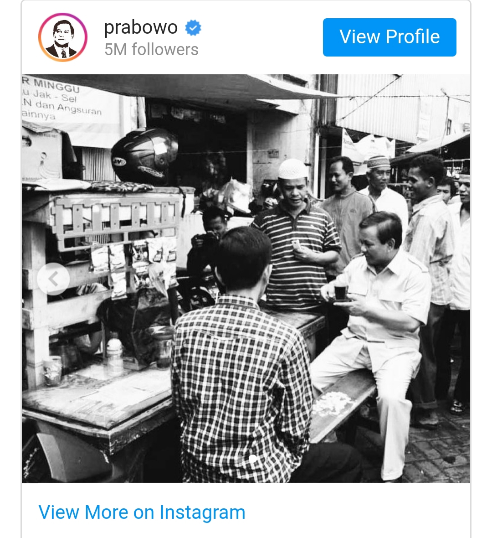Click the View Profile button
This screenshot has height=538, width=492.
(x=389, y=37)
